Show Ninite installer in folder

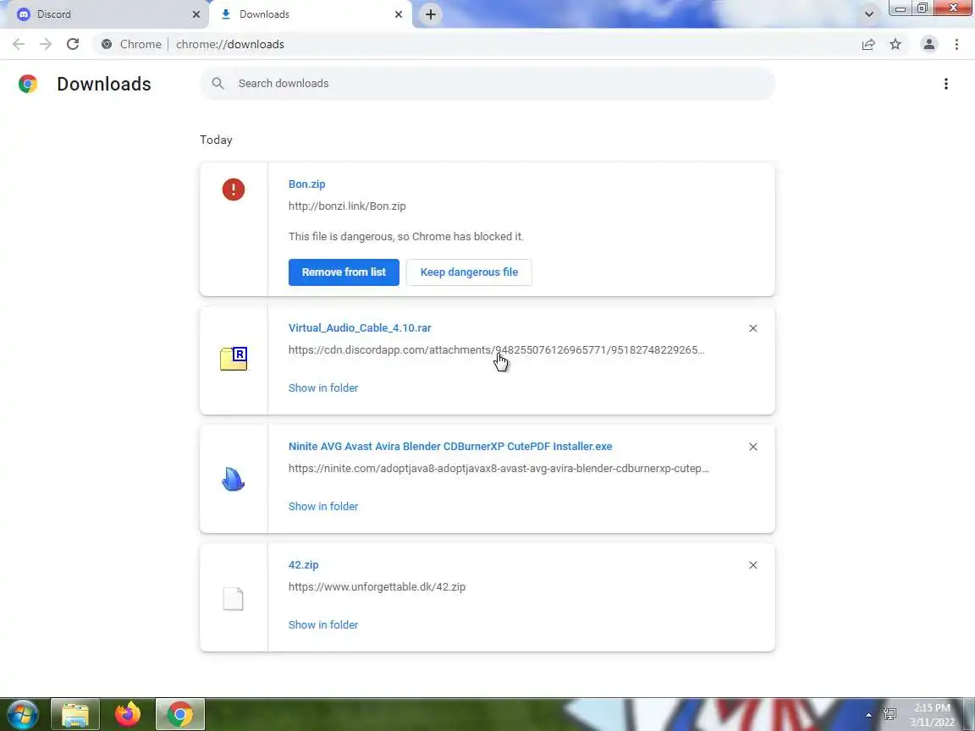point(323,507)
